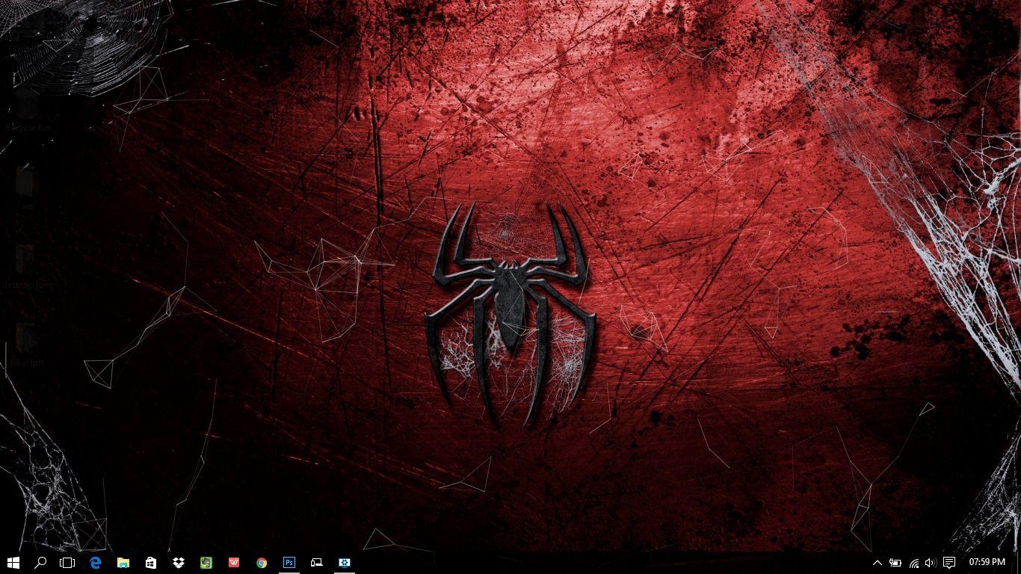1021x574 pixels.
Task: Open Task View on the taskbar
Action: coord(67,562)
